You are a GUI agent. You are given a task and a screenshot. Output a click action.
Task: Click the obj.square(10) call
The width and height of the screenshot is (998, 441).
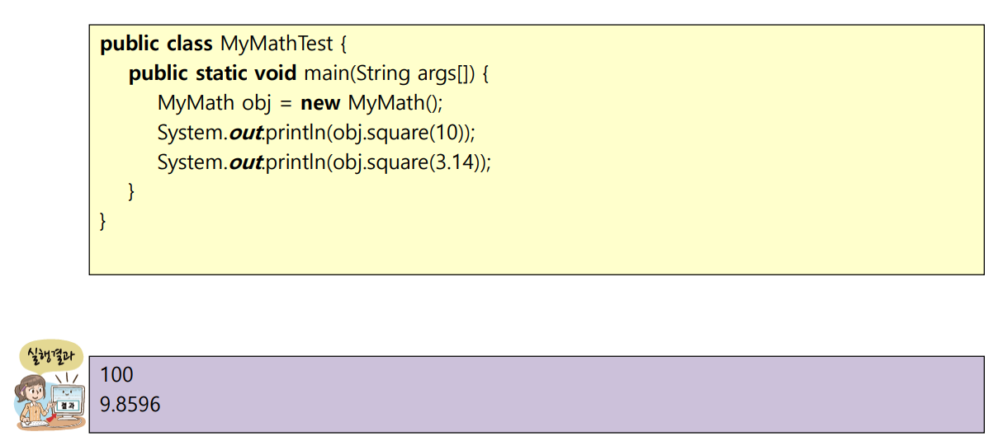coord(397,133)
